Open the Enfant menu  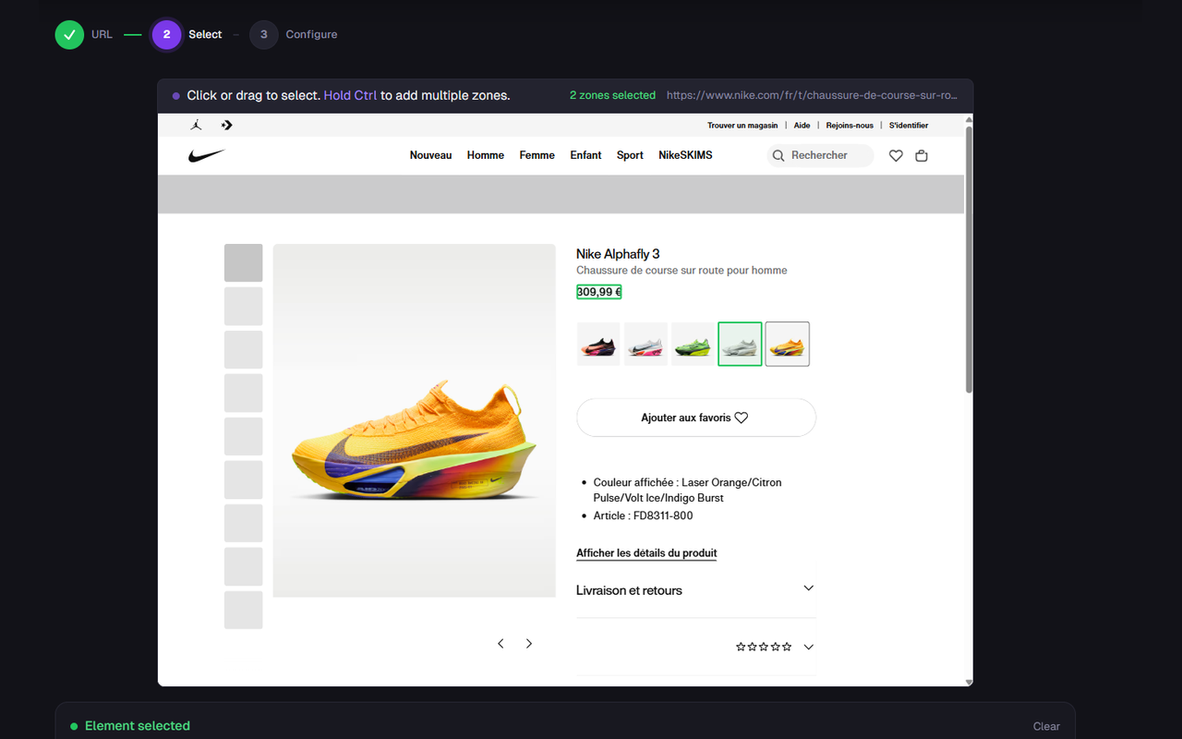point(586,155)
